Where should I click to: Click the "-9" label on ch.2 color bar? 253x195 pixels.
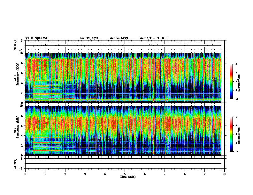click(236, 143)
